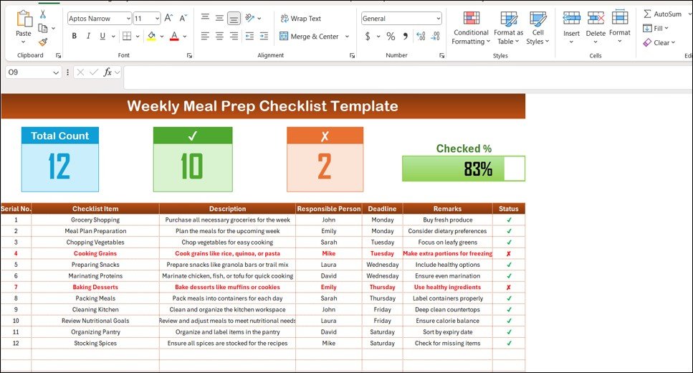
Task: Open Number format dialog launcher
Action: pos(441,56)
